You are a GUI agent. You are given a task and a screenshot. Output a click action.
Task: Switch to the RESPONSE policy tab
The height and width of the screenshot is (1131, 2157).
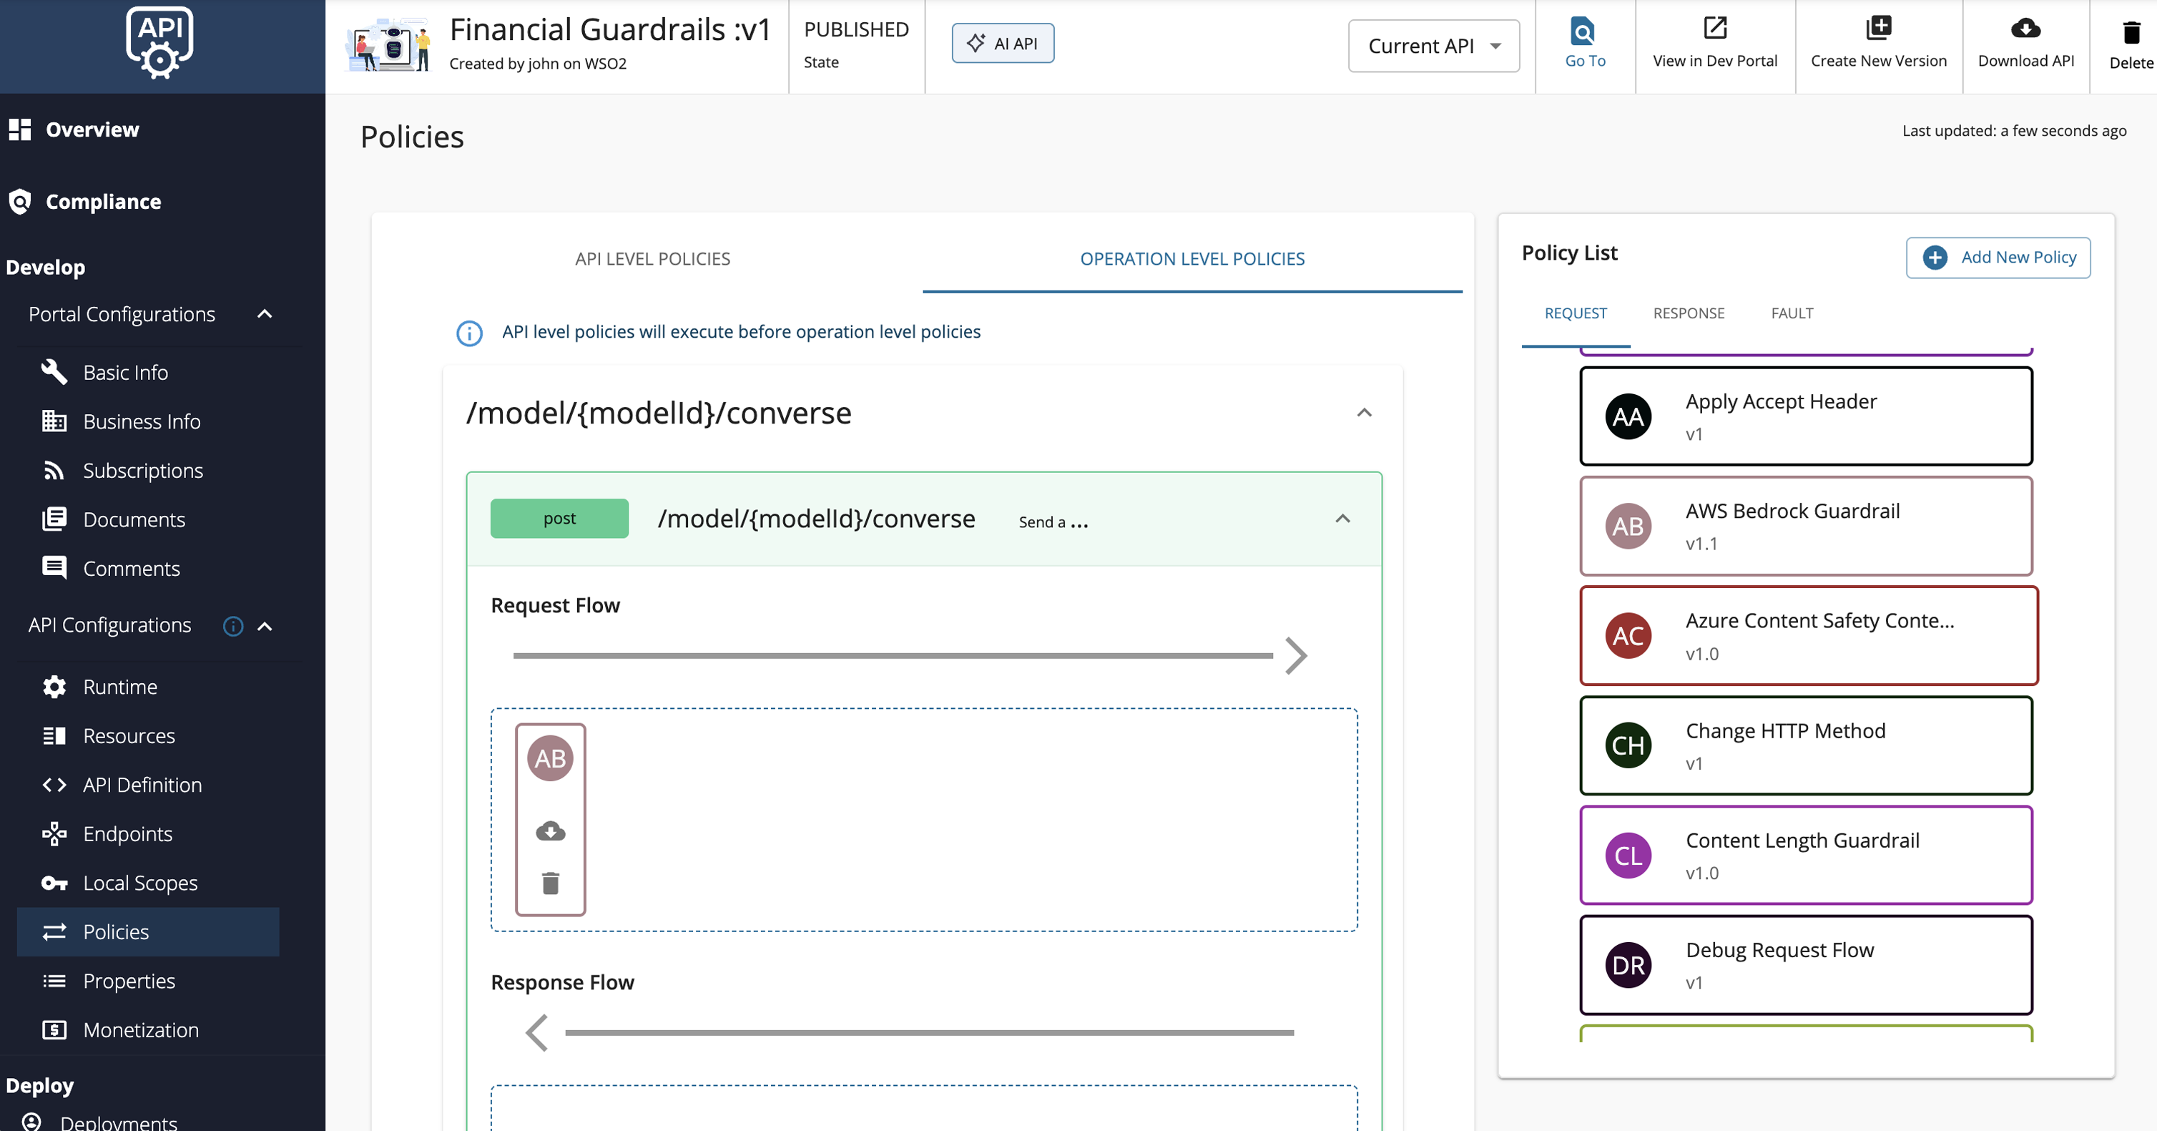[x=1689, y=313]
